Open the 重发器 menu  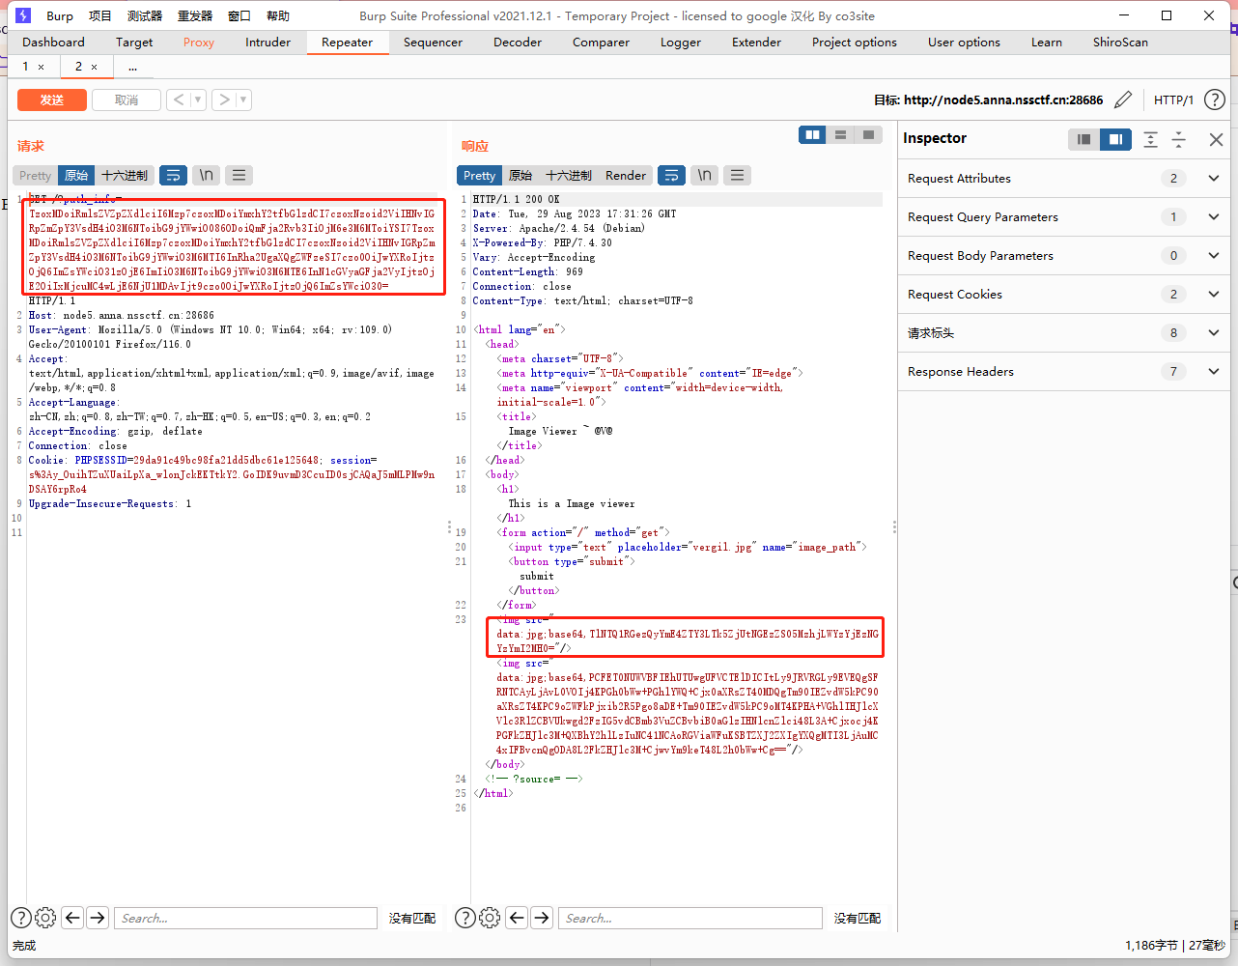[x=195, y=15]
